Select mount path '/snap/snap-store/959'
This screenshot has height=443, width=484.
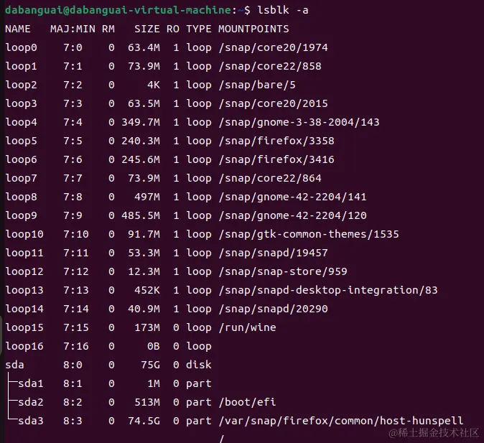[283, 271]
